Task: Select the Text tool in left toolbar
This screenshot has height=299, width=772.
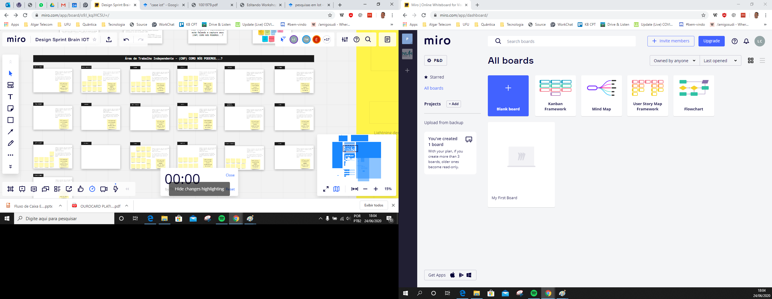Action: tap(11, 97)
